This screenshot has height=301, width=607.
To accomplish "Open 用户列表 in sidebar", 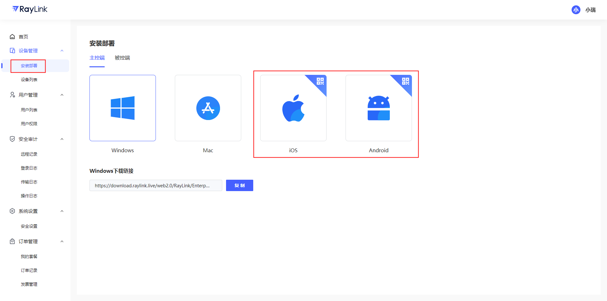I will coord(29,110).
